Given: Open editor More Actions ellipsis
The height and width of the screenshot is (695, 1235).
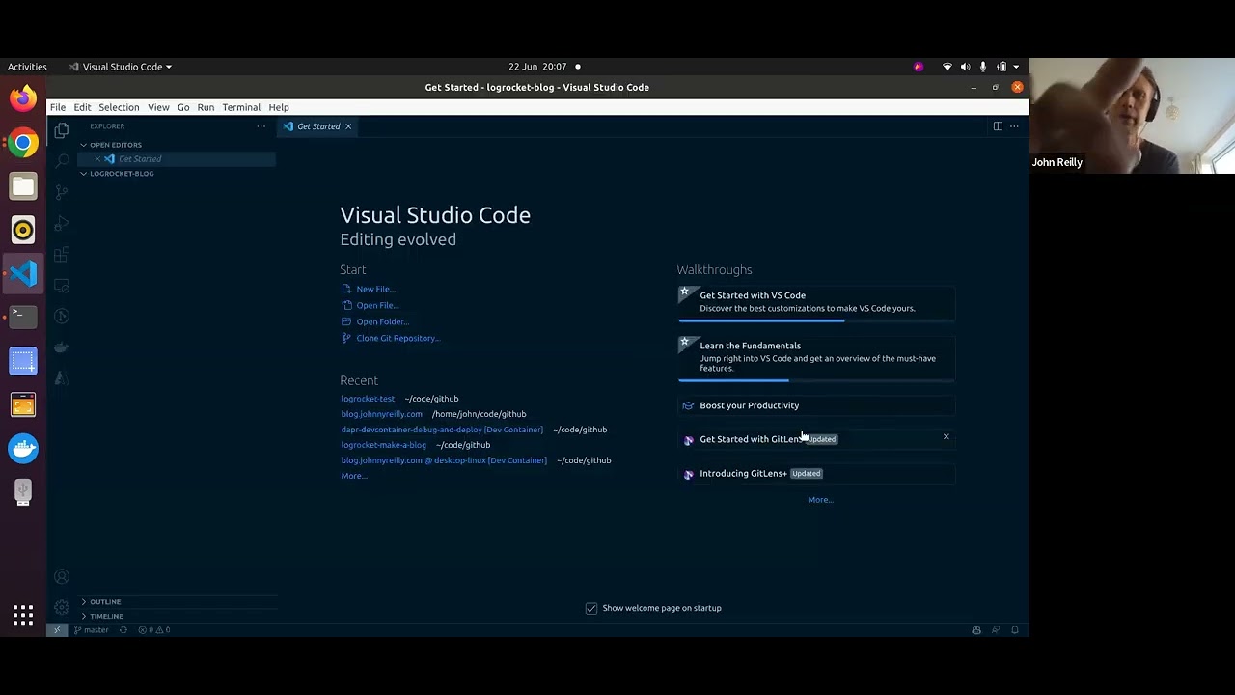Looking at the screenshot, I should point(1014,126).
